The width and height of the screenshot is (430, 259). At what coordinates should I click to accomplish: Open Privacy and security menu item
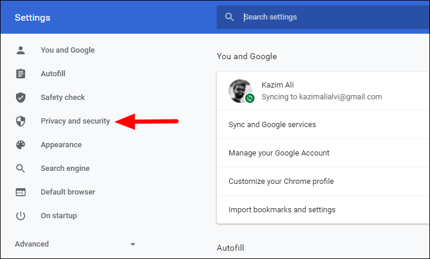tap(75, 121)
